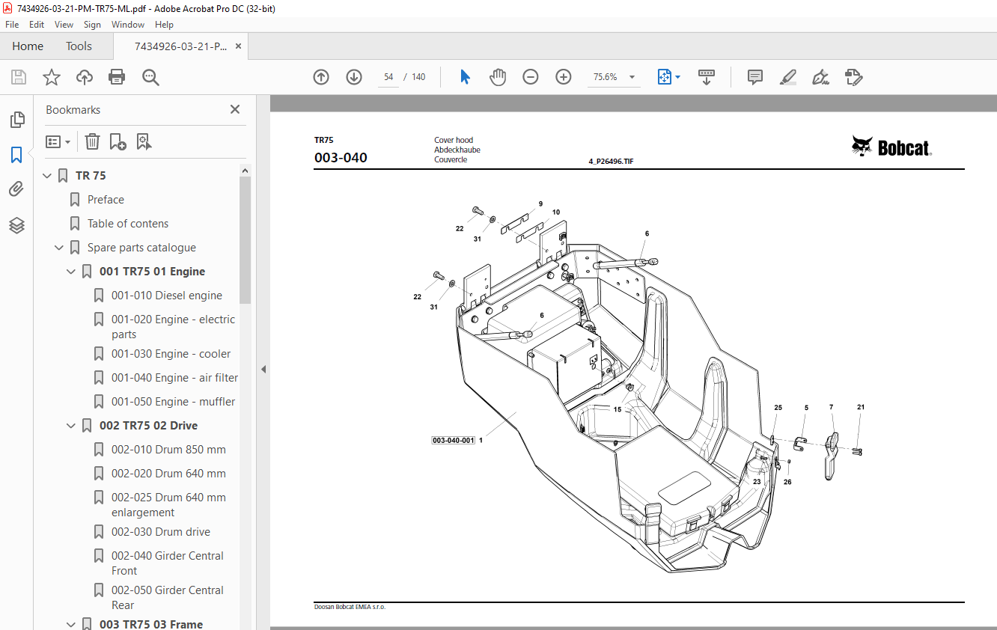Viewport: 997px width, 630px height.
Task: Click the scrolling mode keyboard icon
Action: point(707,77)
